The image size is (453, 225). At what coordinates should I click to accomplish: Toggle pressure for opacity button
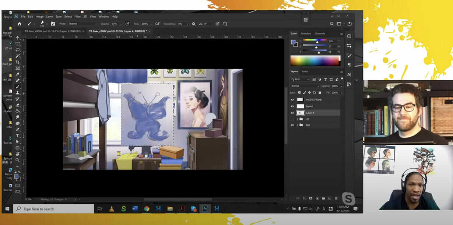coord(127,24)
